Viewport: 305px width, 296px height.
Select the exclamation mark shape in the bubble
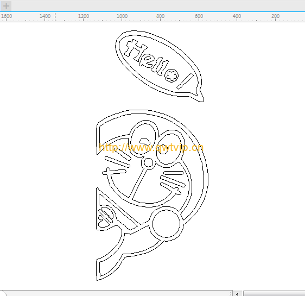tap(185, 81)
